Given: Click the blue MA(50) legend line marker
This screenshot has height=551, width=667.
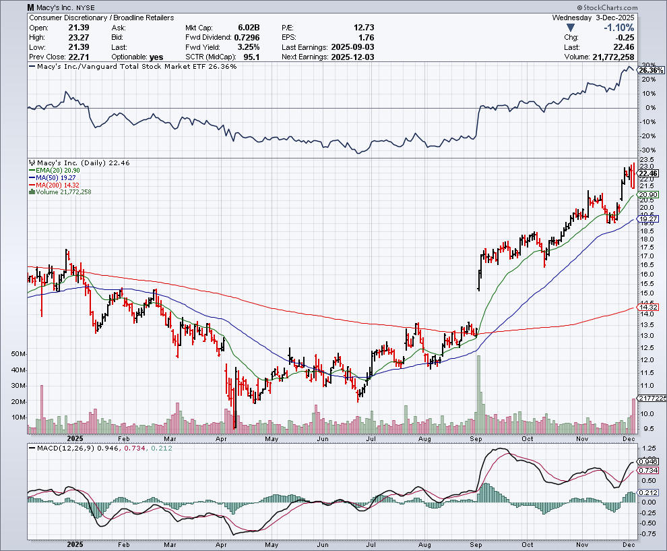Looking at the screenshot, I should point(30,177).
